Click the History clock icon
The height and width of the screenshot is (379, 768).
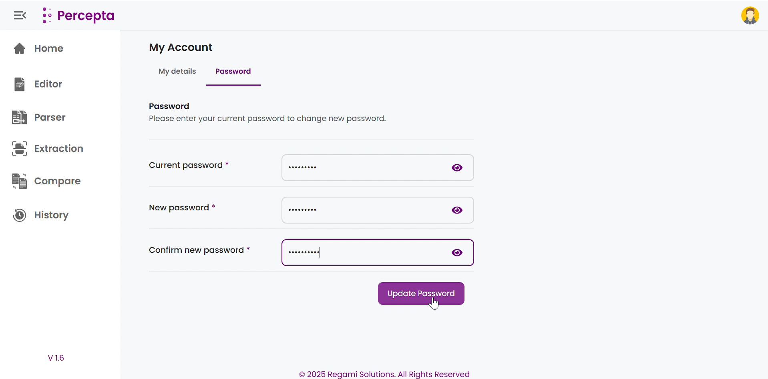(19, 215)
